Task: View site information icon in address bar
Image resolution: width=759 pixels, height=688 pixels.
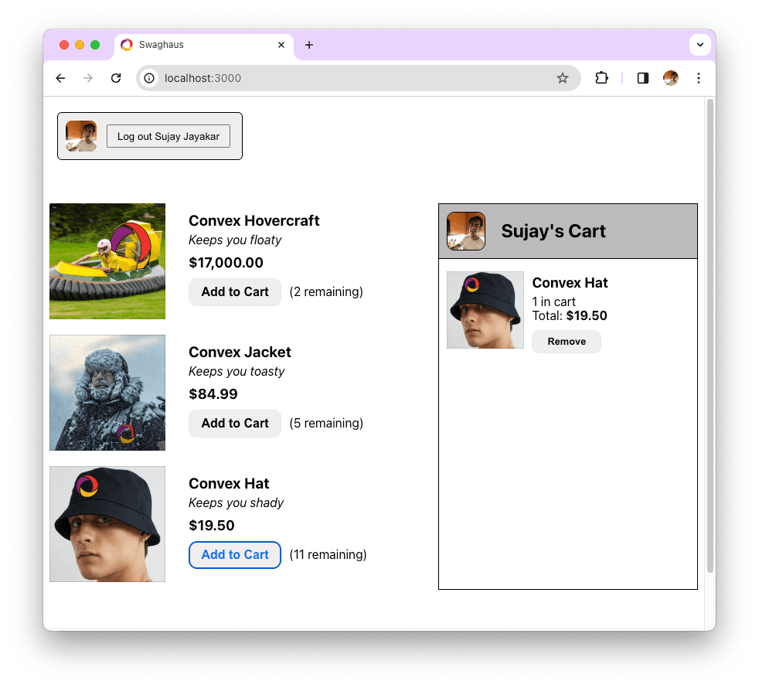Action: tap(150, 78)
